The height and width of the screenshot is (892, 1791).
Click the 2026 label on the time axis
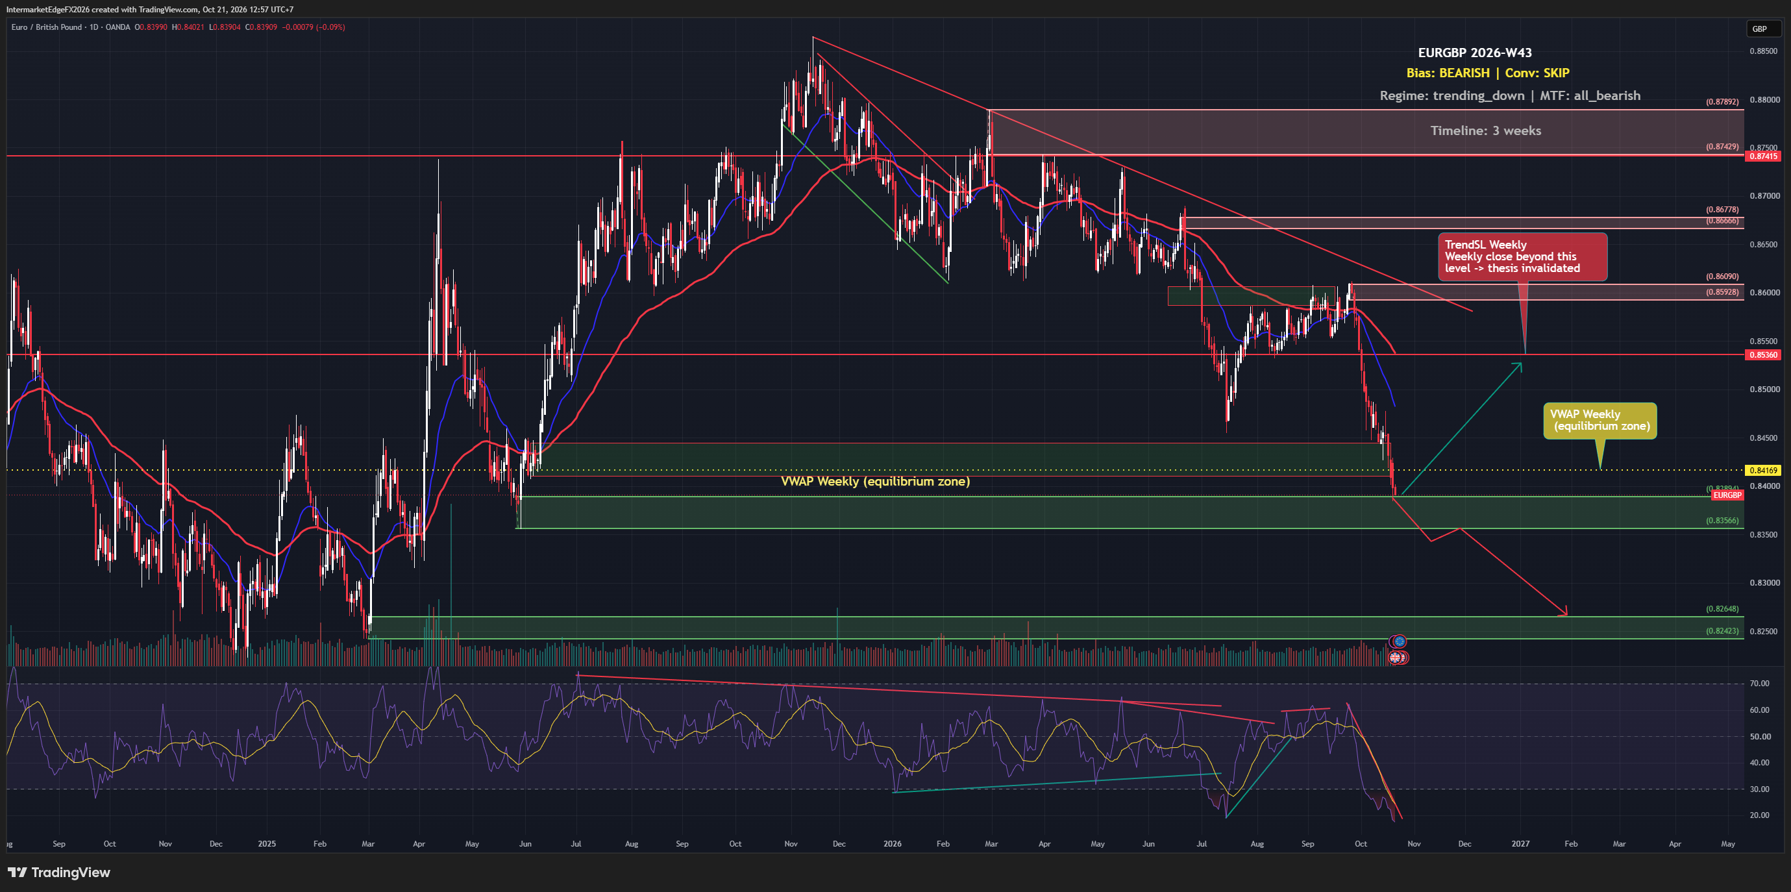892,843
